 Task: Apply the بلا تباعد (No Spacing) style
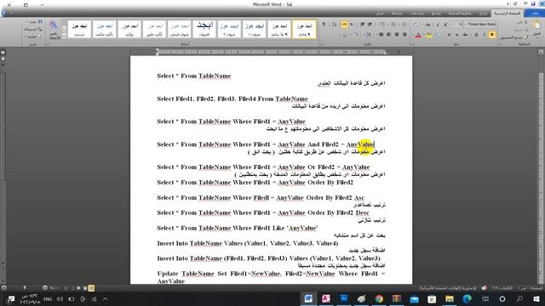click(279, 29)
